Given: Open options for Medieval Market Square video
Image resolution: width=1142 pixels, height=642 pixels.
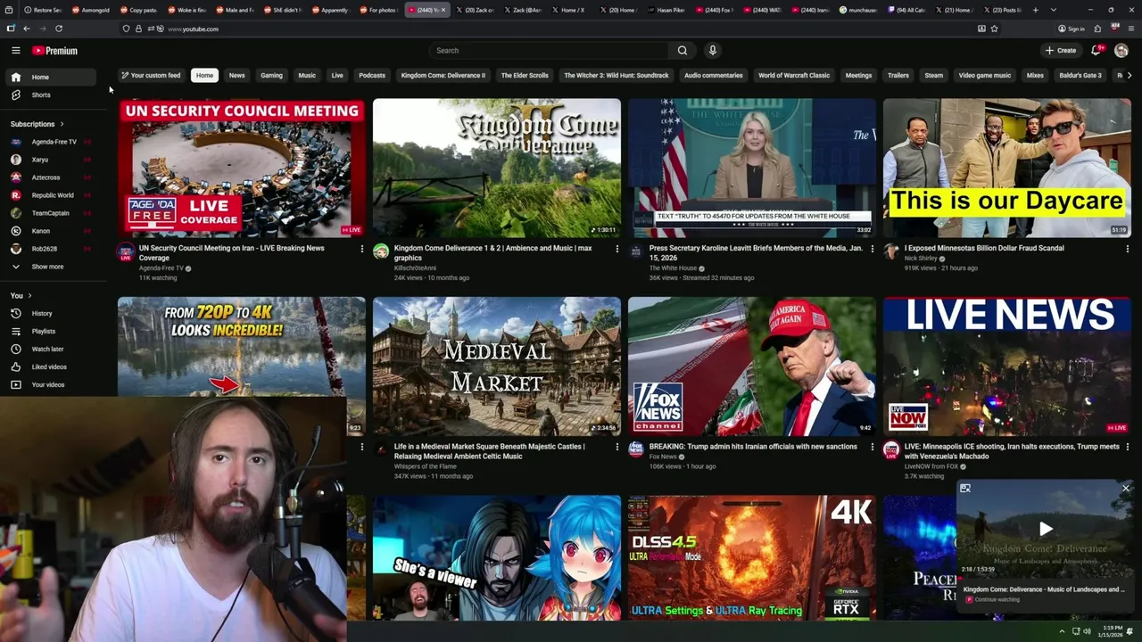Looking at the screenshot, I should coord(617,447).
